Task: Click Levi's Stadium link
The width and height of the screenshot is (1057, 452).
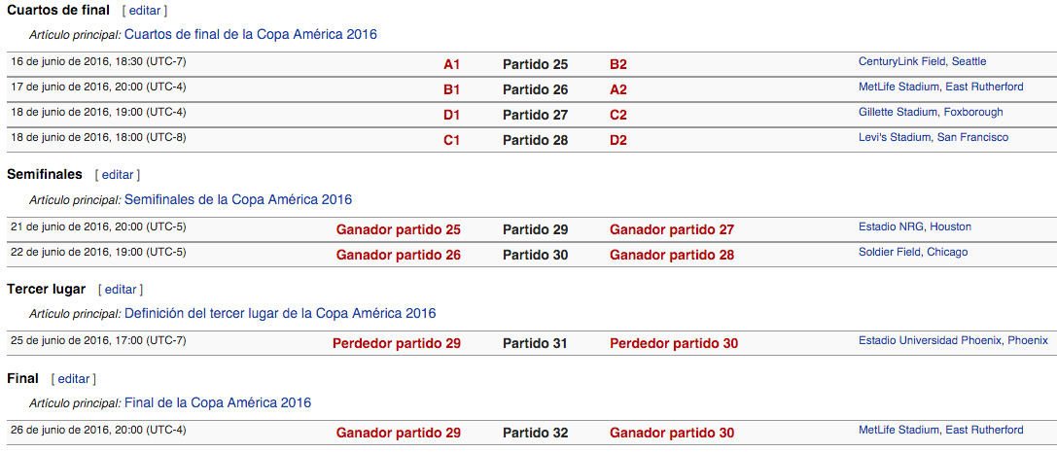Action: coord(894,138)
